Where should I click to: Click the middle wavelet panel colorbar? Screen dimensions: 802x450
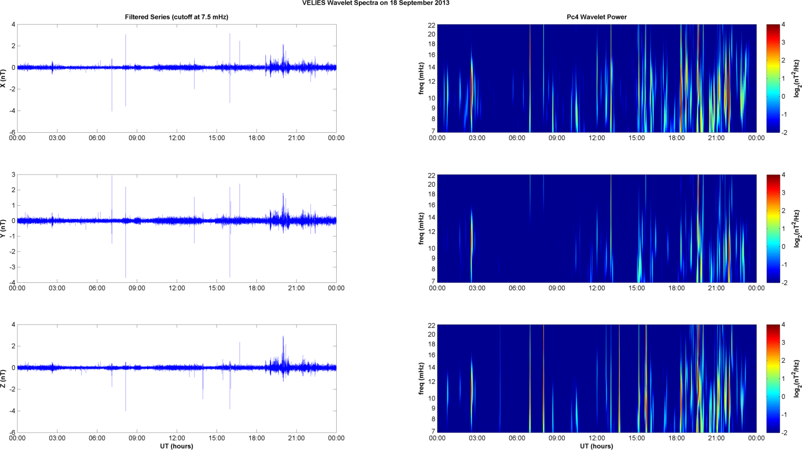(773, 228)
